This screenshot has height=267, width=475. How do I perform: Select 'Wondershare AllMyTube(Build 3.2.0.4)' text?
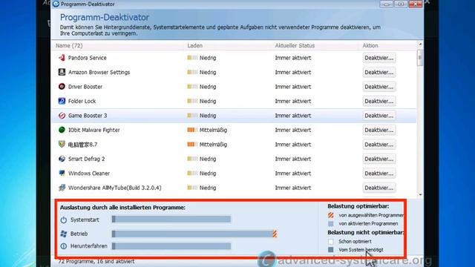(115, 188)
